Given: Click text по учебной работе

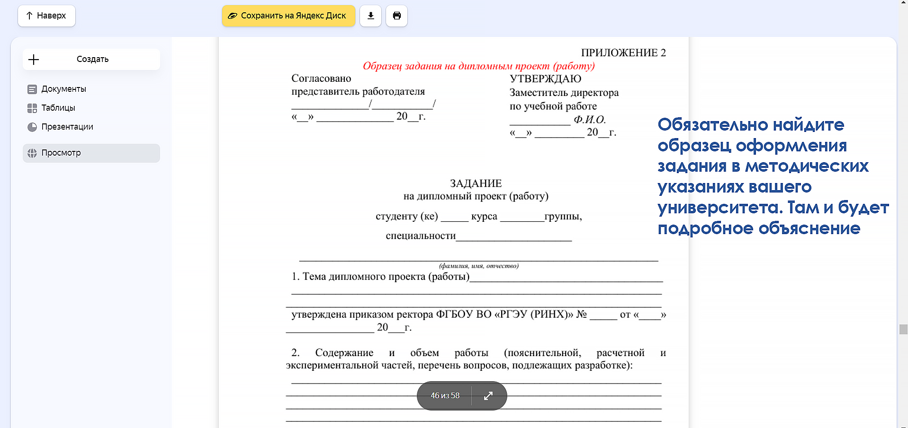Looking at the screenshot, I should (x=553, y=106).
